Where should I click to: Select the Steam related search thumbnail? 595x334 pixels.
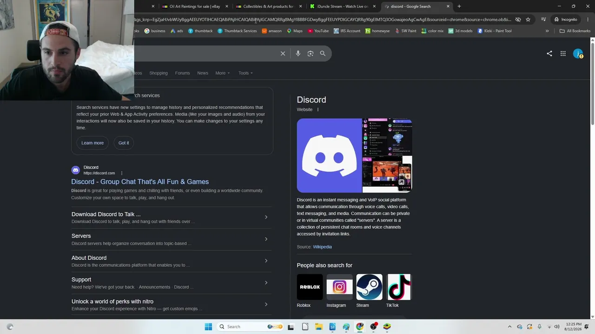pyautogui.click(x=369, y=287)
